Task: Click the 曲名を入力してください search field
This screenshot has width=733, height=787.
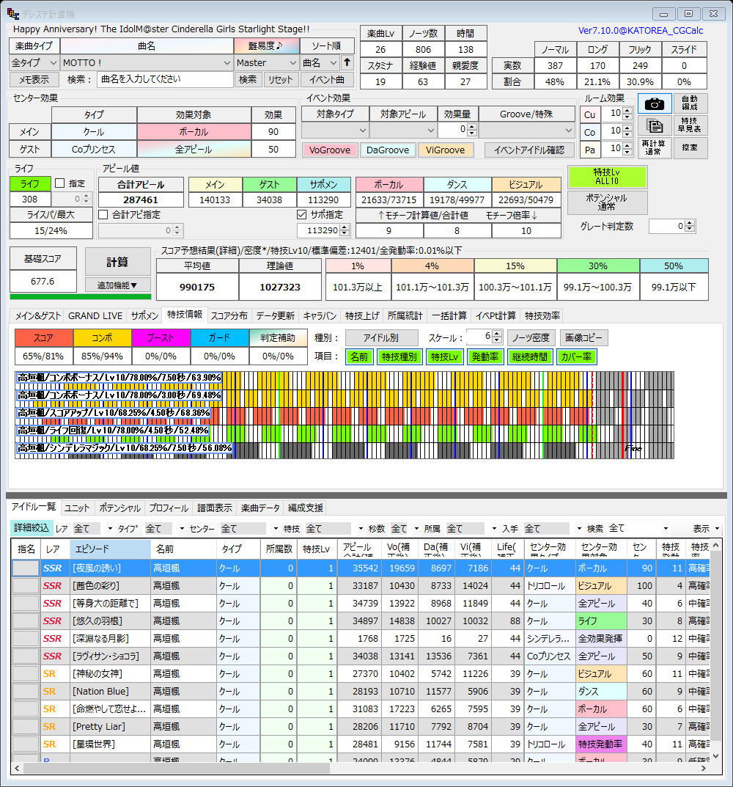Action: click(x=165, y=79)
